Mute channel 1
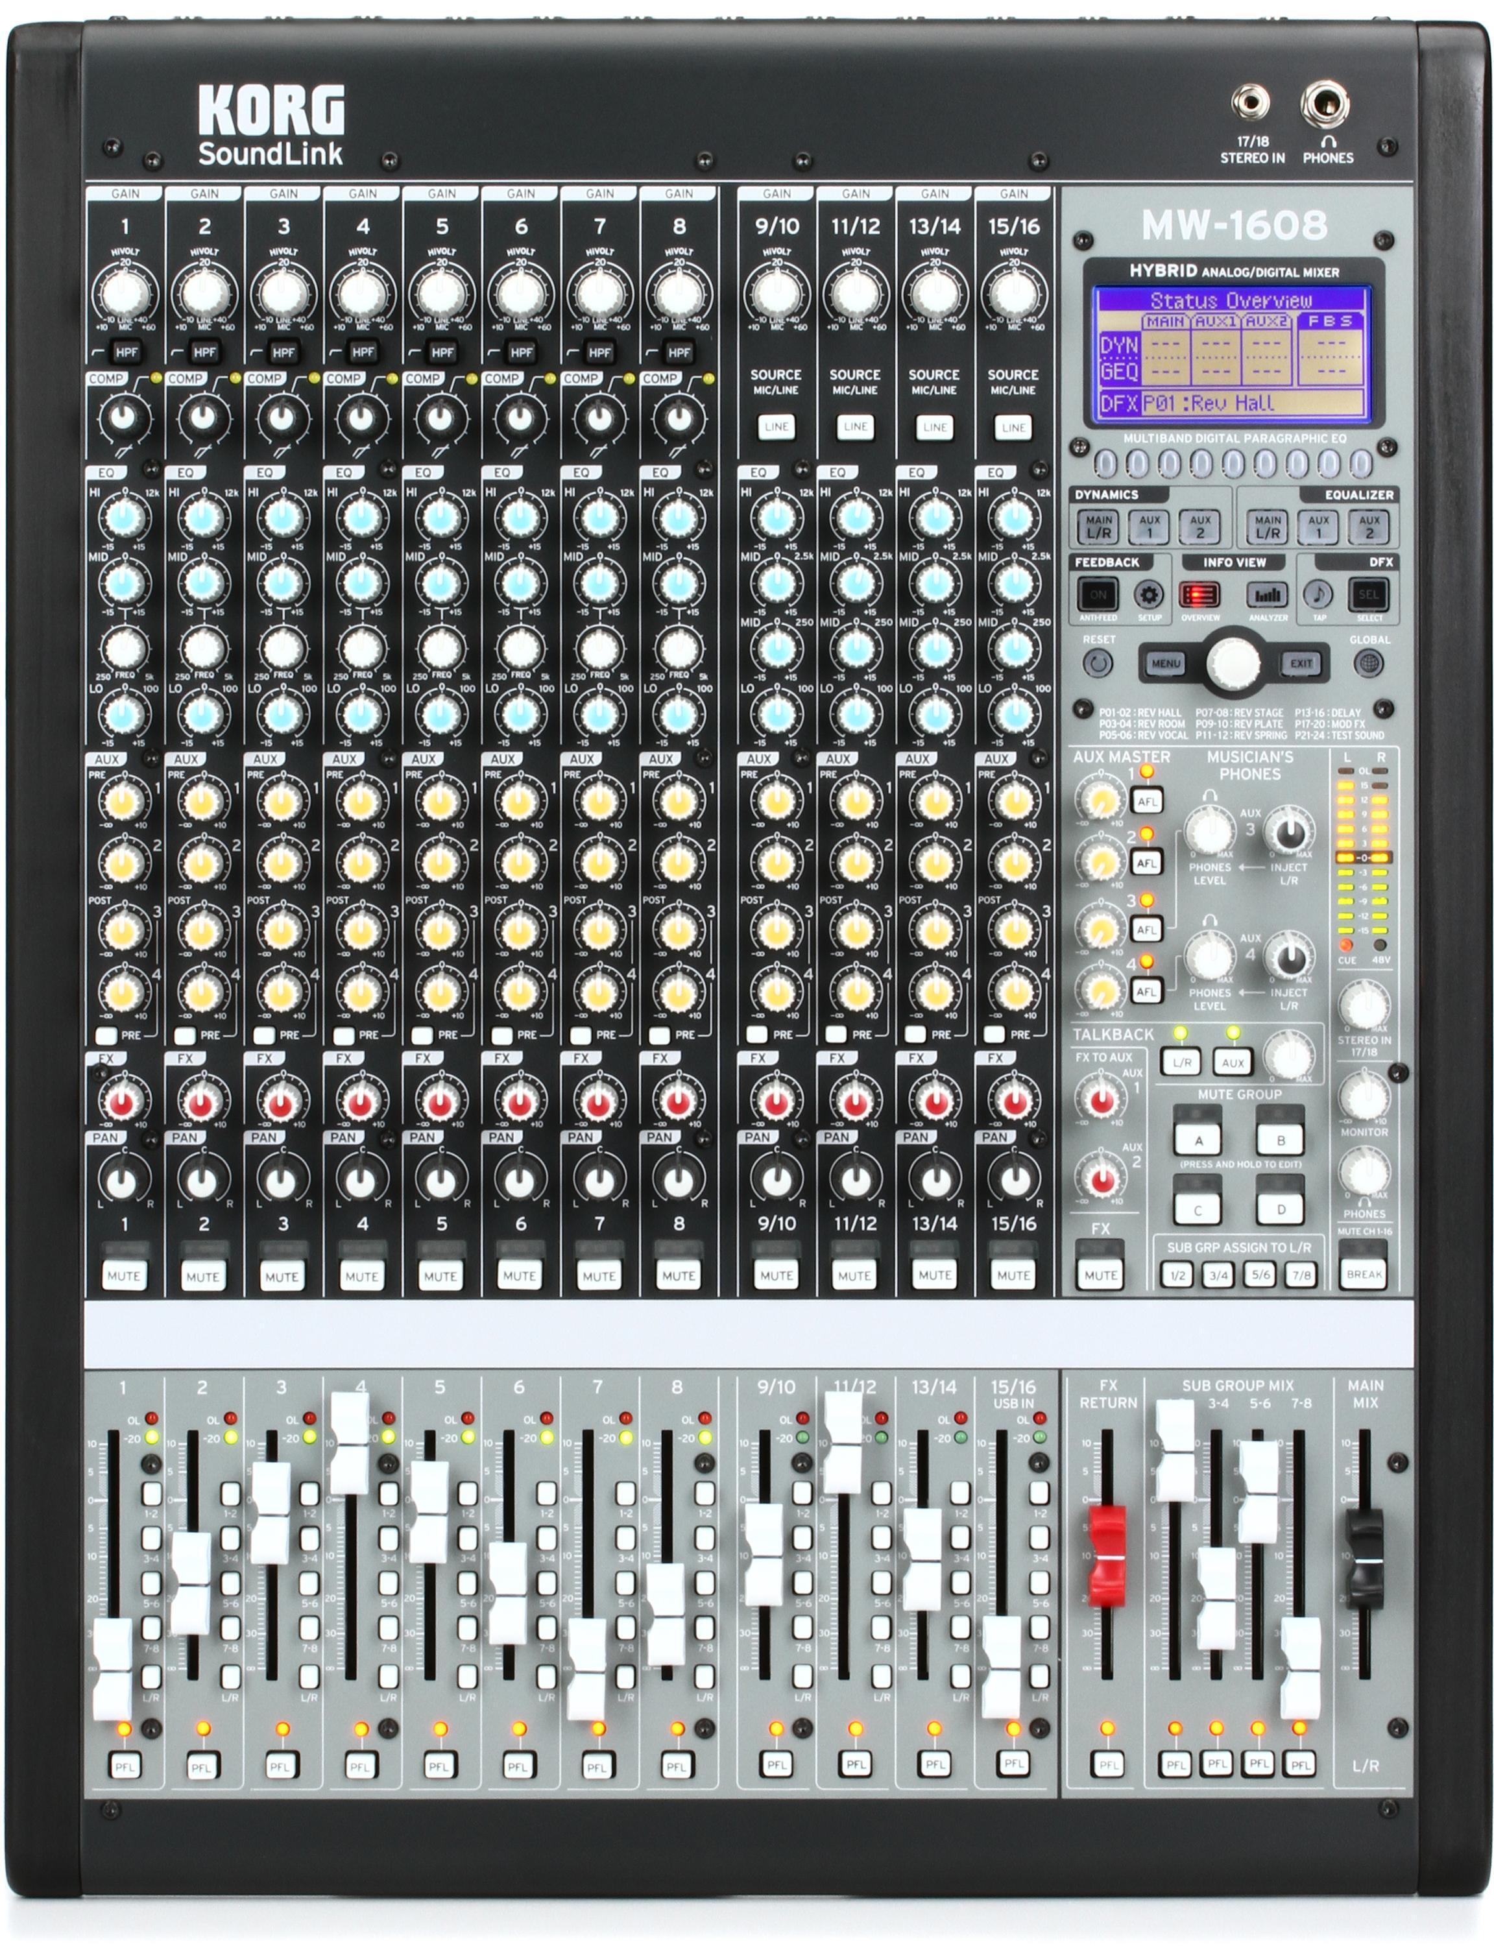Viewport: 1494px width, 1946px height. (x=124, y=1276)
